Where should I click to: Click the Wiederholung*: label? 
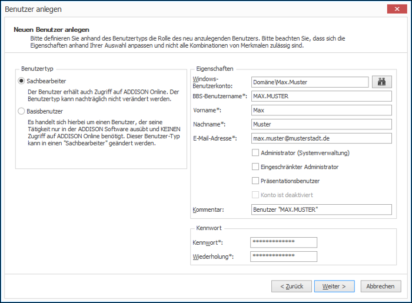[213, 257]
